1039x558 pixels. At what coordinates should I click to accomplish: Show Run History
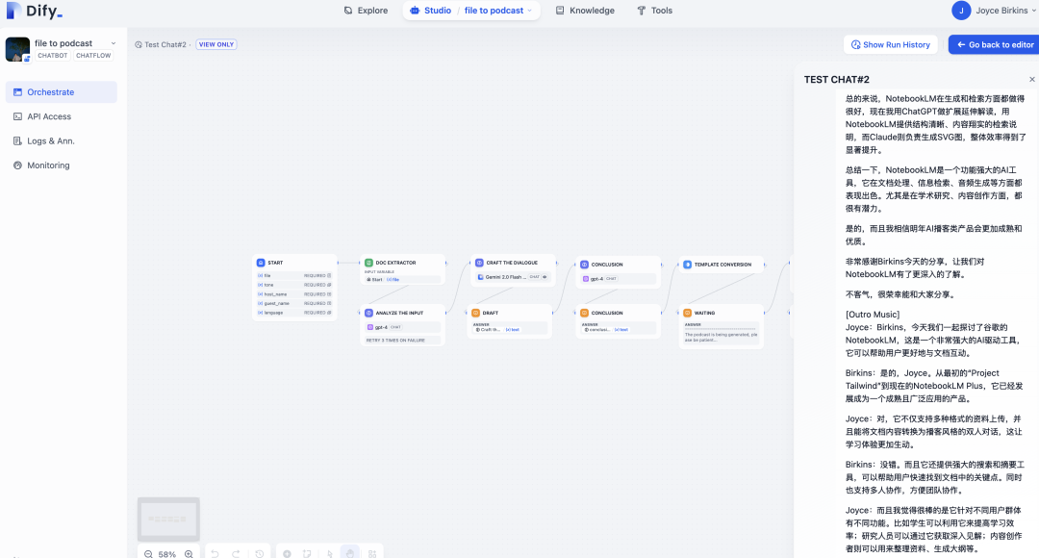point(891,45)
